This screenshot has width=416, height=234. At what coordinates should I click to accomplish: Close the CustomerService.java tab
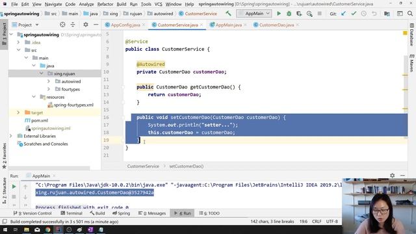201,25
